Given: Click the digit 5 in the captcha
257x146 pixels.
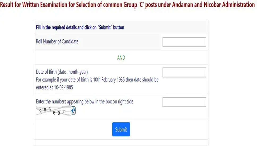Looking at the screenshot, I should [50, 110].
